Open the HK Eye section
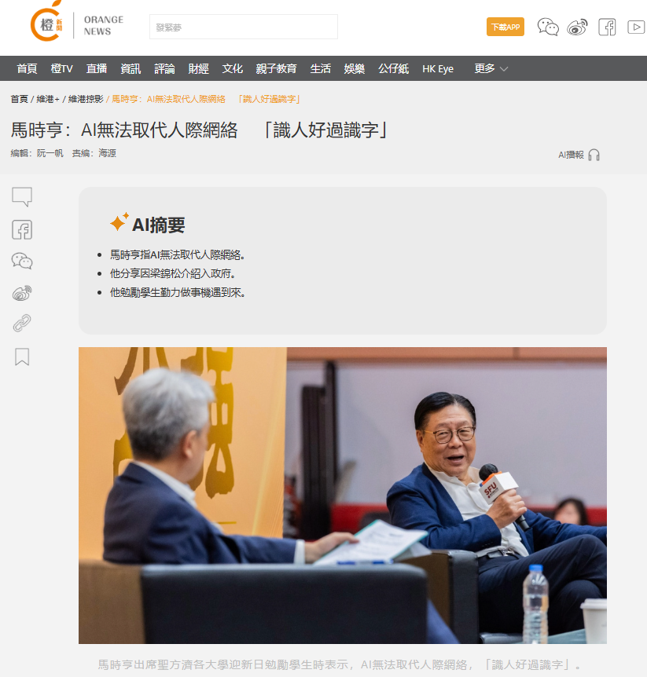 [x=438, y=69]
